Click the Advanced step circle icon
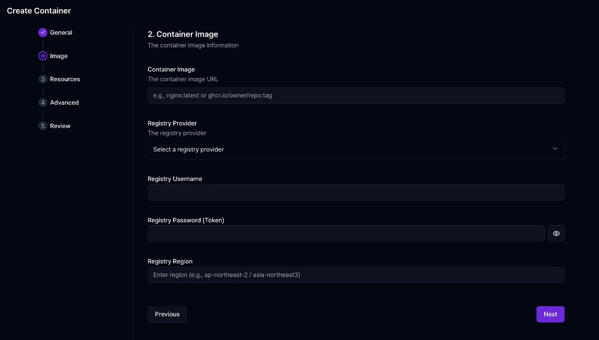 coord(43,102)
